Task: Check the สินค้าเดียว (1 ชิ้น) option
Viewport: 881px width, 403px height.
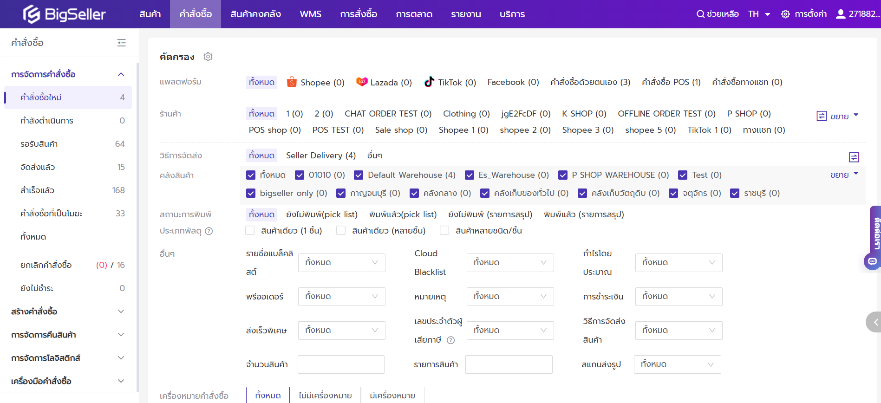Action: [250, 231]
